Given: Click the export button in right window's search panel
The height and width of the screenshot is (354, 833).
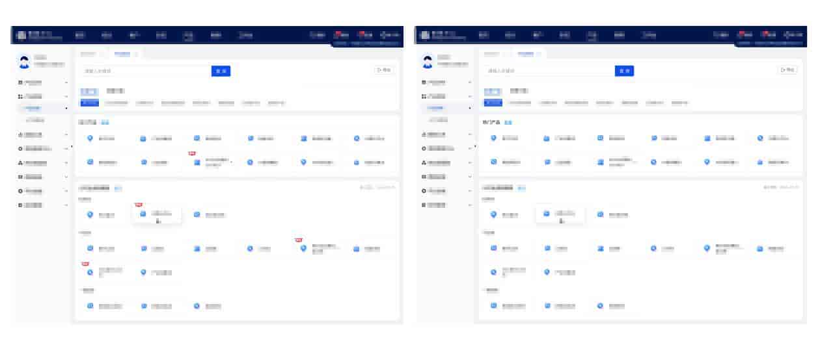Looking at the screenshot, I should point(787,70).
